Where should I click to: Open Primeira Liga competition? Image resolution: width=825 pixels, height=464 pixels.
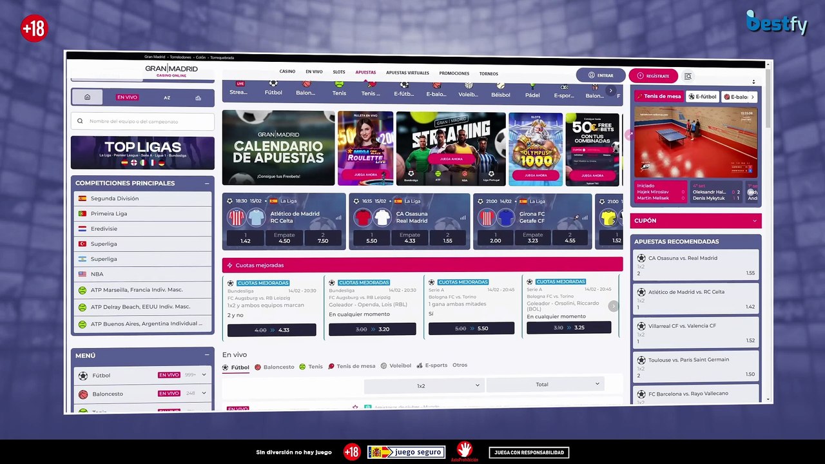coord(142,213)
